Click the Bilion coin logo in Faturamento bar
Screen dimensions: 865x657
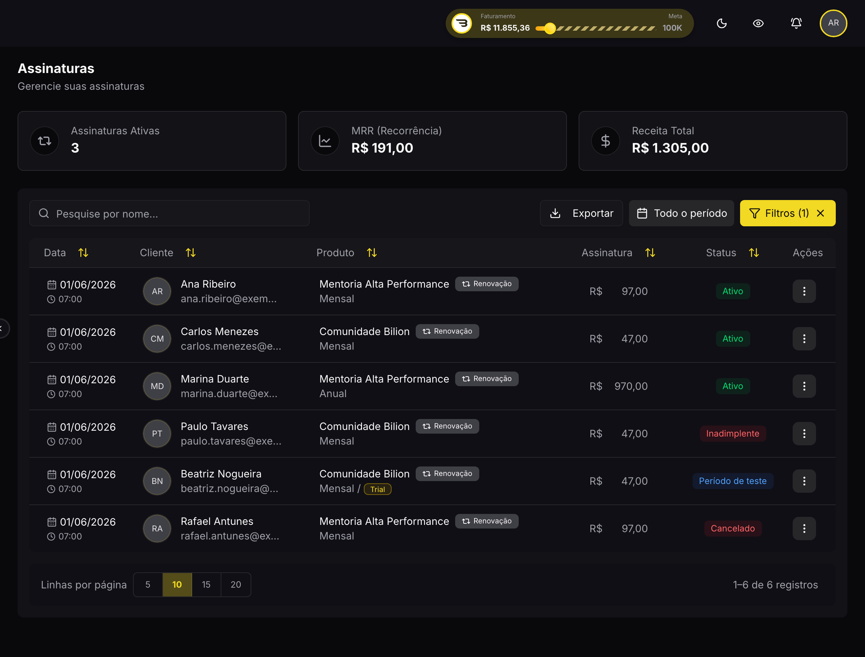[462, 23]
